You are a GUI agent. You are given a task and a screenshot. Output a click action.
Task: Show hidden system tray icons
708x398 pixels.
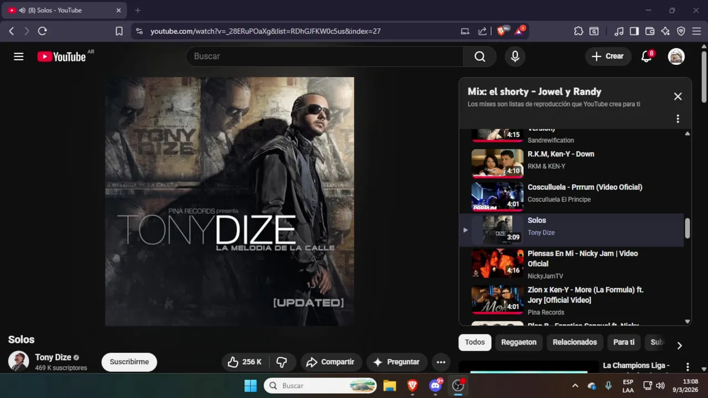click(575, 386)
